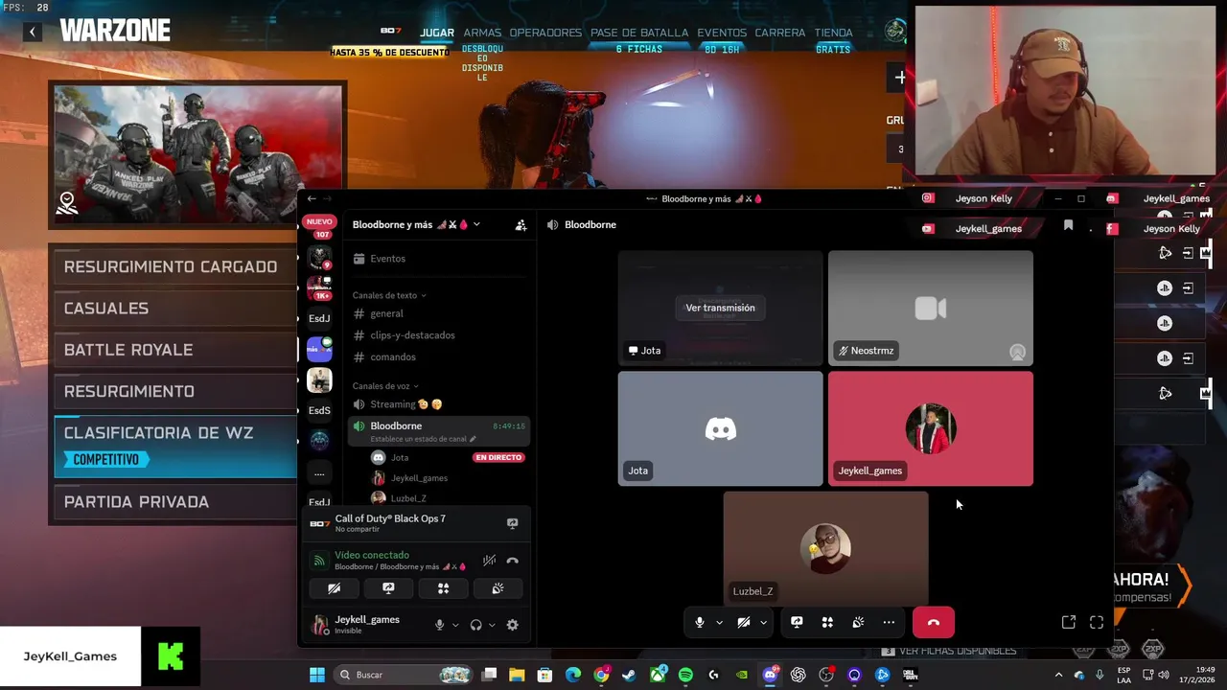Image resolution: width=1227 pixels, height=690 pixels.
Task: Select the Neostrmz video tile
Action: coord(930,308)
